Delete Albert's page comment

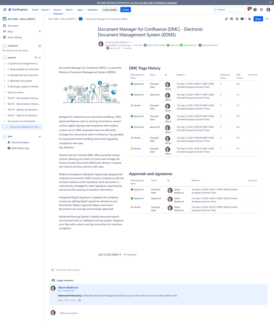[x=74, y=301]
